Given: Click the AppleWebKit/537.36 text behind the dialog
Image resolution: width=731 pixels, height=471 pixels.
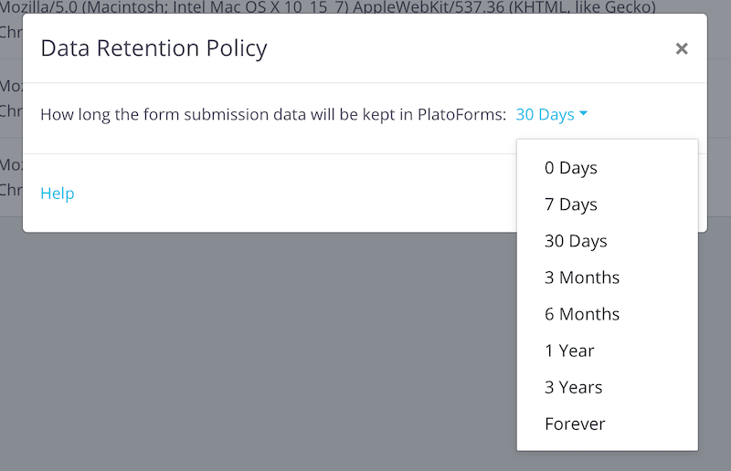Looking at the screenshot, I should click(457, 7).
